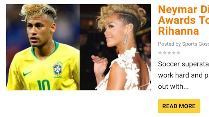Screen dimensions: 209x117
Task: Select the third rating star
Action: click(x=169, y=53)
